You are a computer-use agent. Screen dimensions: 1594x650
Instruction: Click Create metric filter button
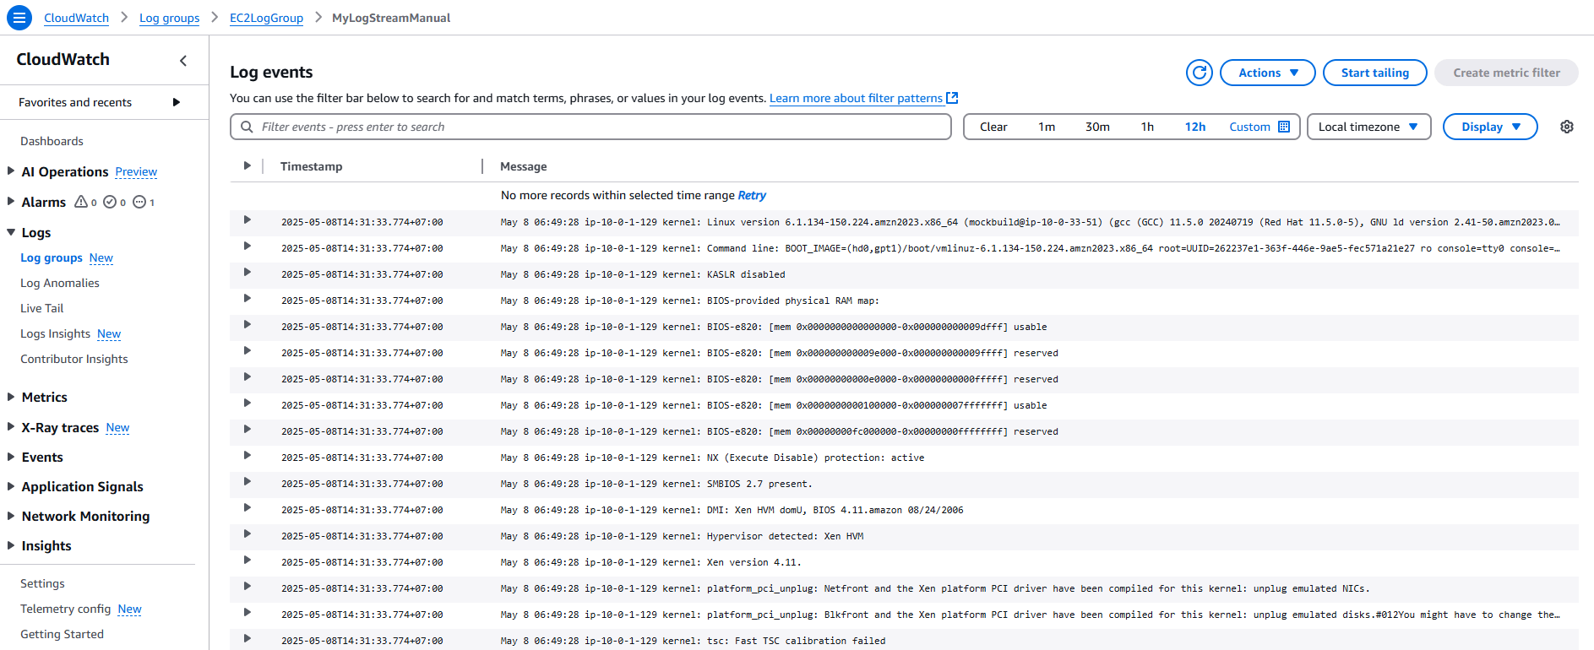click(1506, 73)
